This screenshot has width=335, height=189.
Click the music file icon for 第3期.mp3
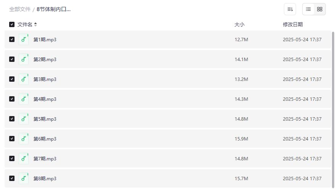[24, 79]
